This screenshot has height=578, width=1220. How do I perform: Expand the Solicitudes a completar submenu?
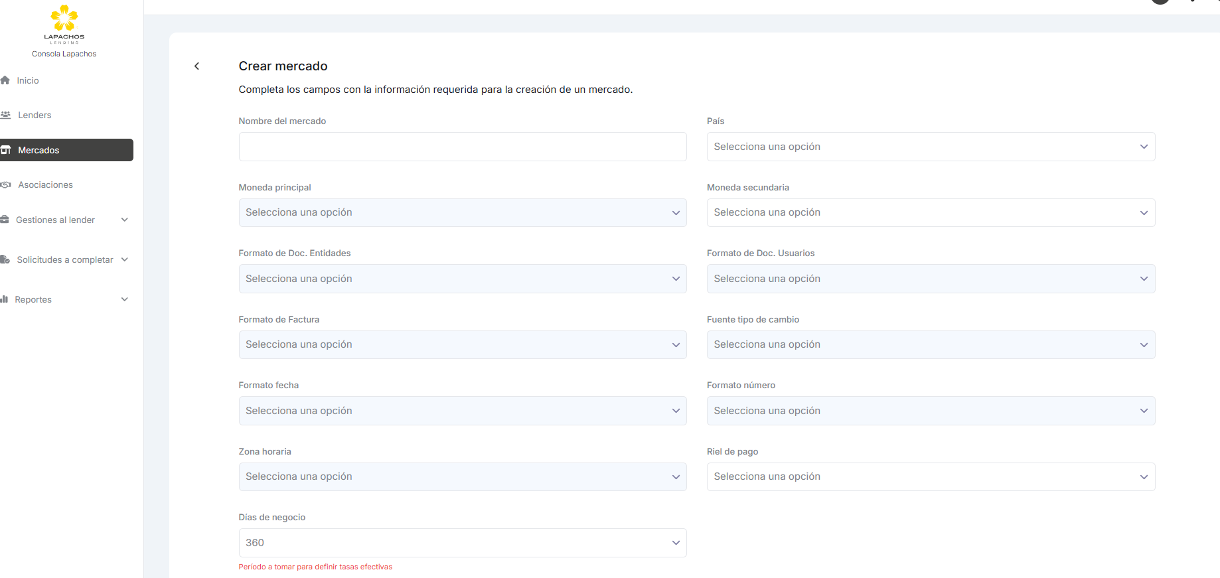pos(124,259)
